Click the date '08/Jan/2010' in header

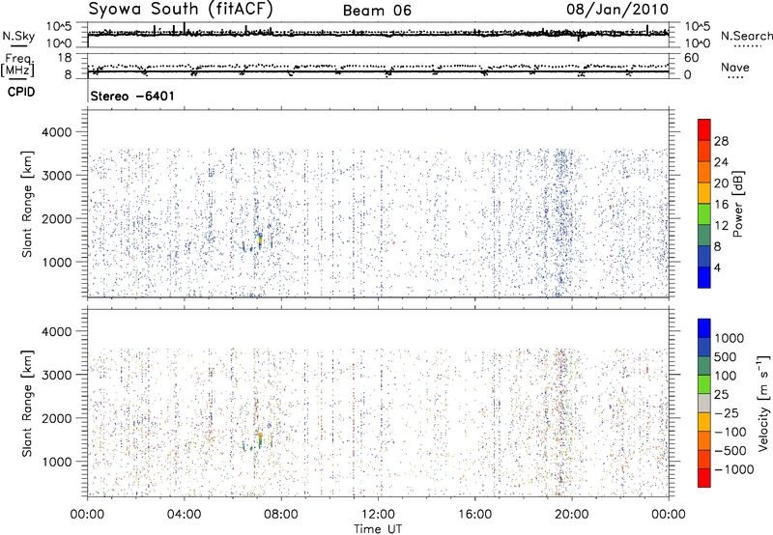coord(617,9)
